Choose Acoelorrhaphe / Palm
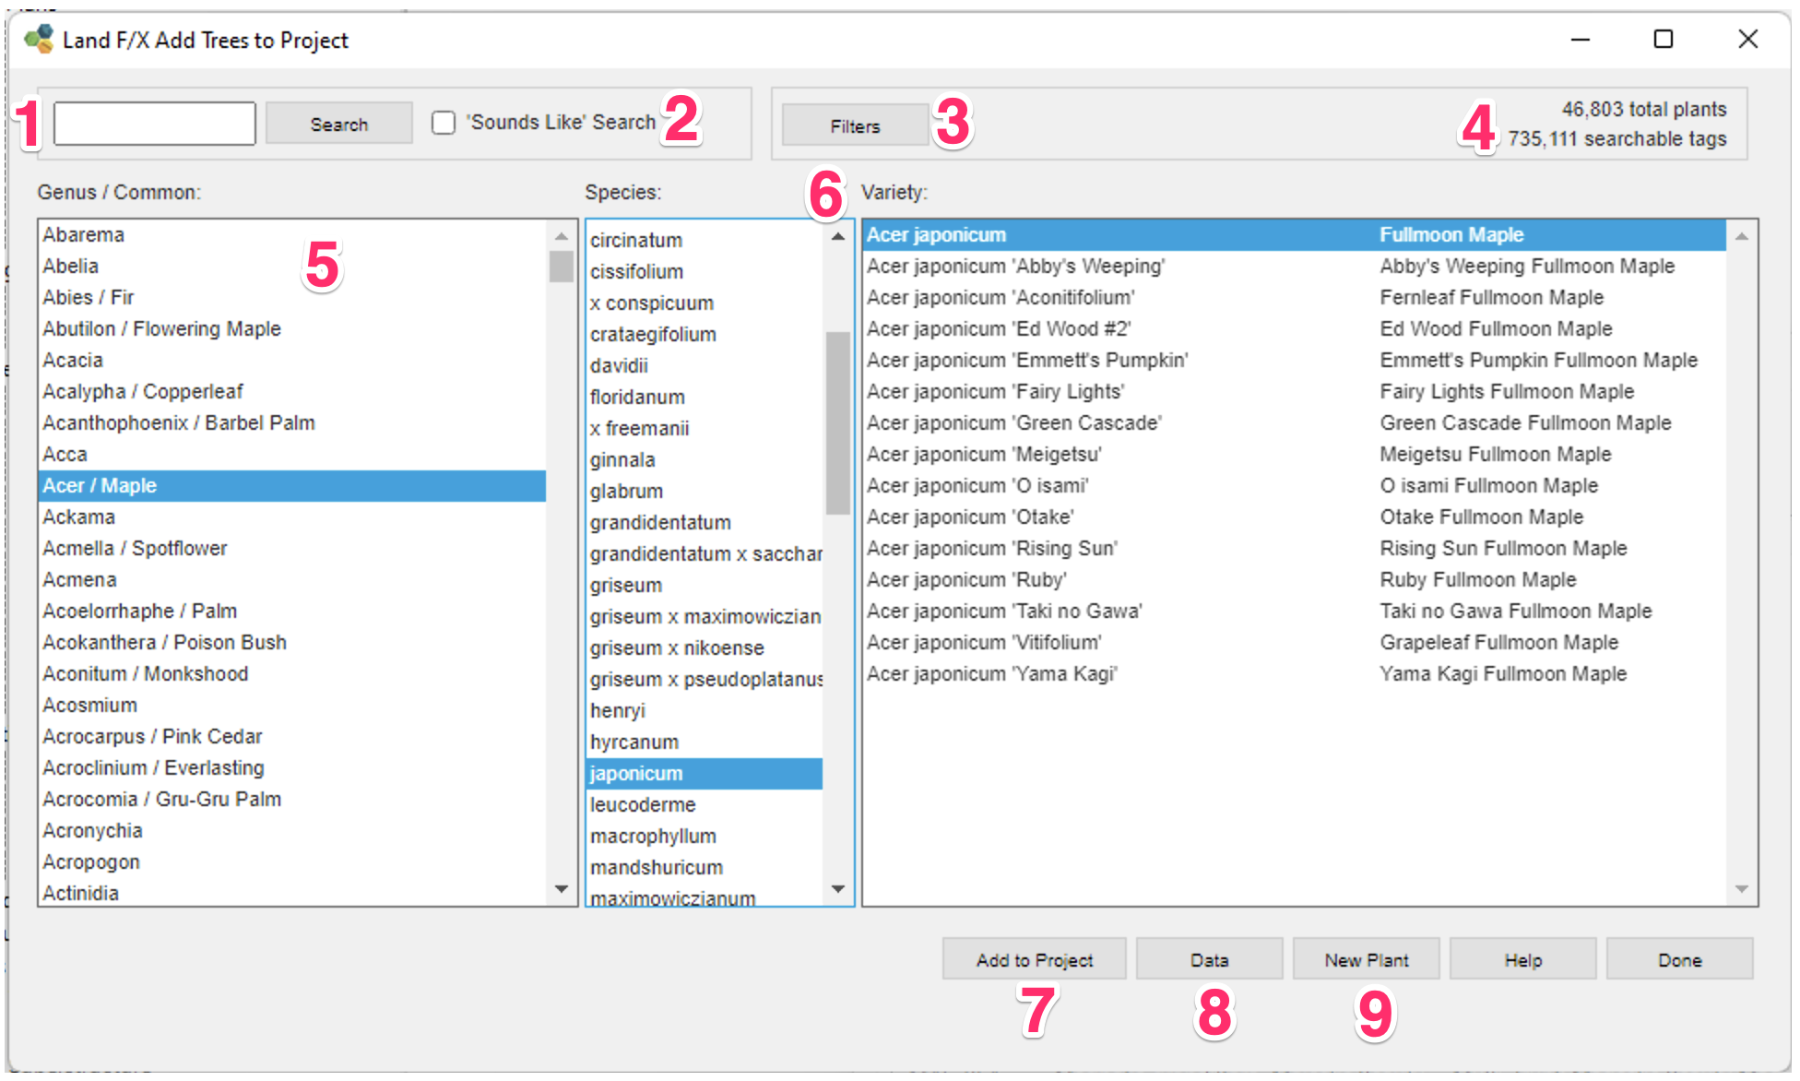Viewport: 1800px width, 1081px height. [x=292, y=612]
